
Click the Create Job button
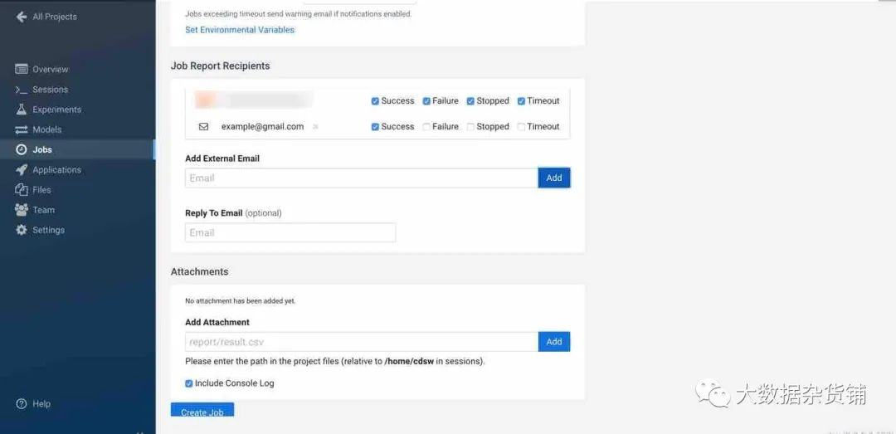point(202,410)
